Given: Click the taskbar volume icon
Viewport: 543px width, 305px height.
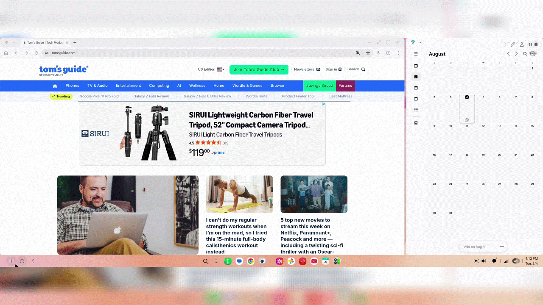Looking at the screenshot, I should click(484, 261).
